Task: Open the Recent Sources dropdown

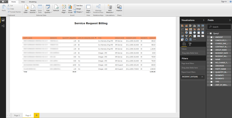Action: [x=33, y=9]
